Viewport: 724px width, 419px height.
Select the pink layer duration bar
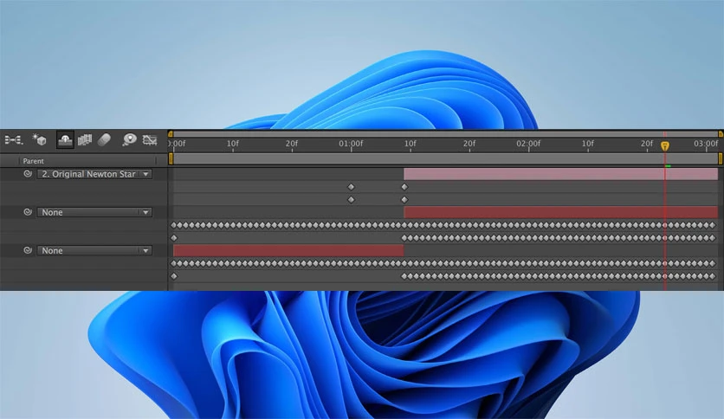pyautogui.click(x=560, y=174)
